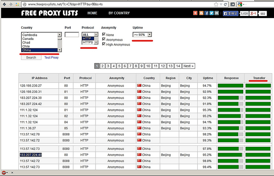Click IP address 120.198.230.31
The width and height of the screenshot is (274, 176).
(x=31, y=92)
